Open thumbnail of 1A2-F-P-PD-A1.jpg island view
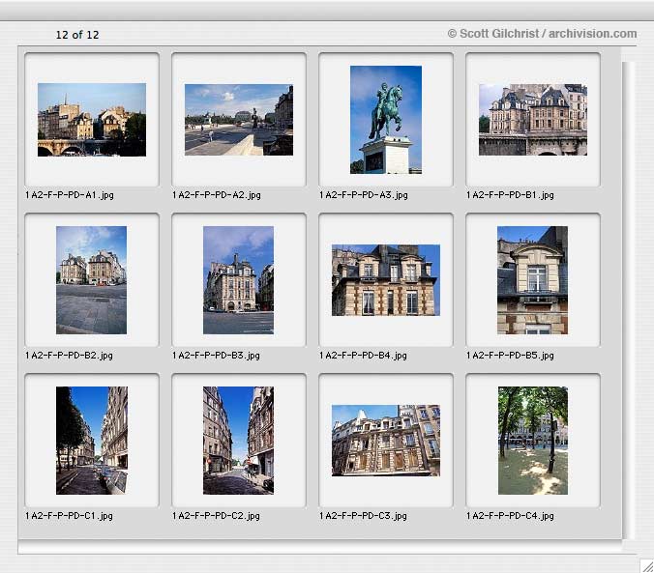 (x=92, y=120)
